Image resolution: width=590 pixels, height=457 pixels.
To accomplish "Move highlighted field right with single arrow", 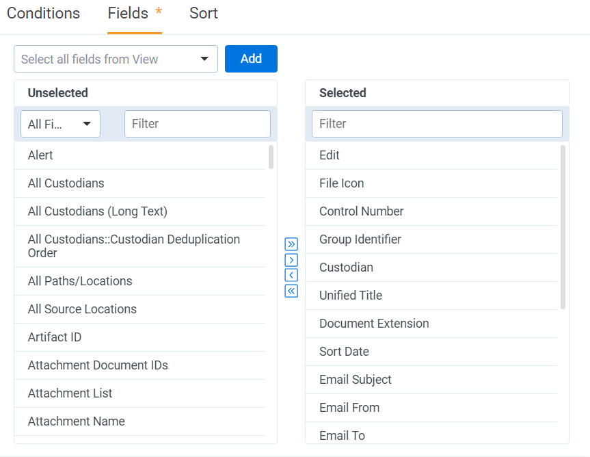I will coord(291,260).
